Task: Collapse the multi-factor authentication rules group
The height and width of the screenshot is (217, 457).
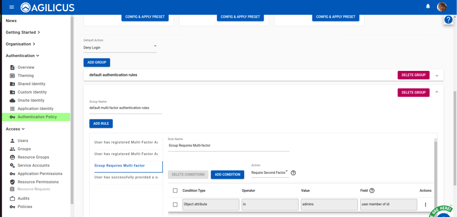Action: click(437, 92)
